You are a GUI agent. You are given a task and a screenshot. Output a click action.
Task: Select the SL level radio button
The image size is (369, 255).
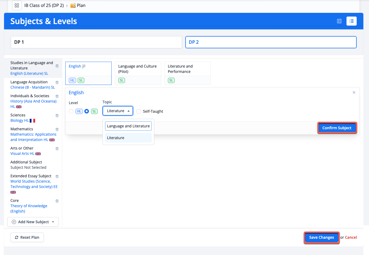coord(87,111)
